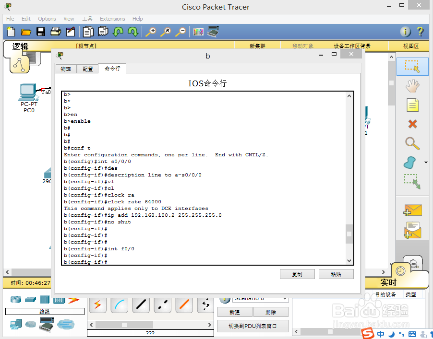Pick the orange fiber cable

coord(184,304)
